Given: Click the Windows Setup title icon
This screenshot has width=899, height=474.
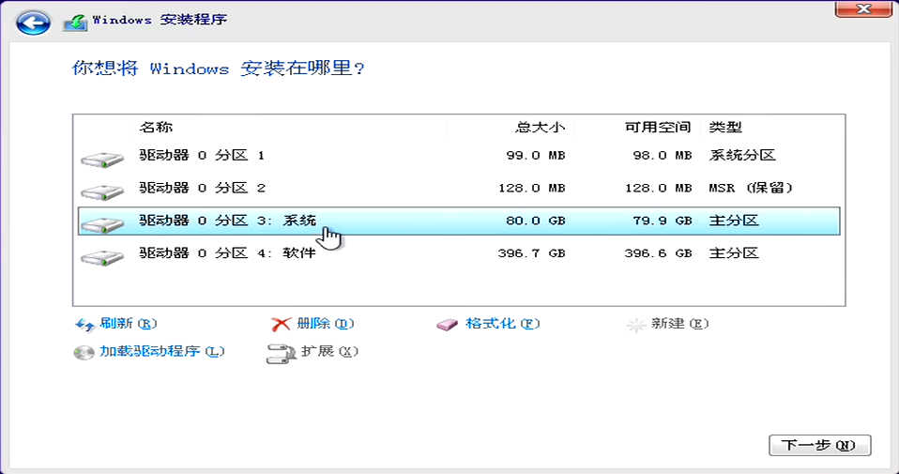Looking at the screenshot, I should pyautogui.click(x=74, y=21).
